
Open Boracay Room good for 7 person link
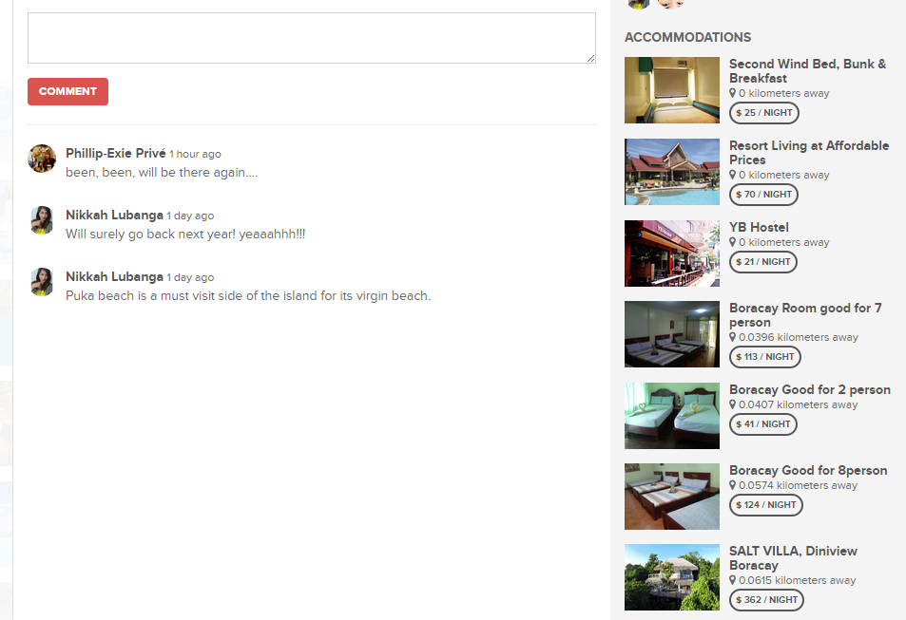point(805,315)
